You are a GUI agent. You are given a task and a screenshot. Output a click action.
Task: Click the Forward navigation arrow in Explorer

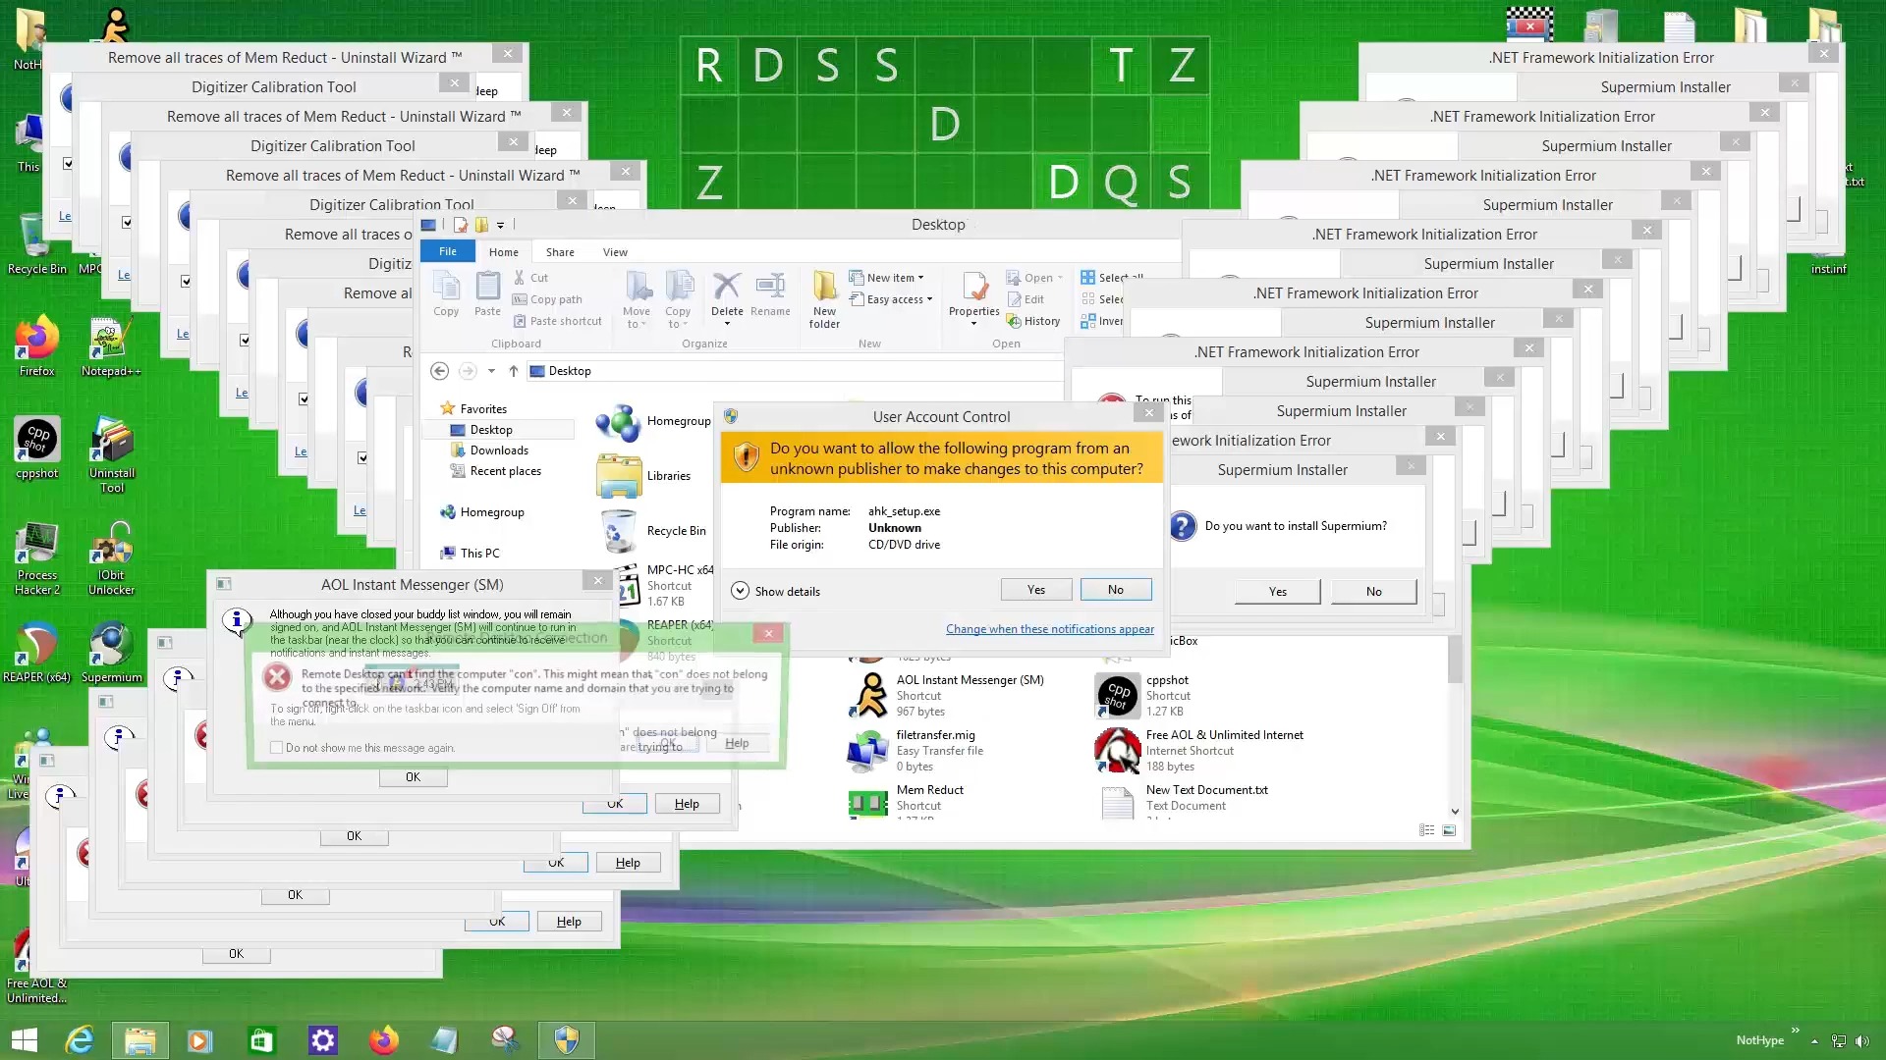468,371
